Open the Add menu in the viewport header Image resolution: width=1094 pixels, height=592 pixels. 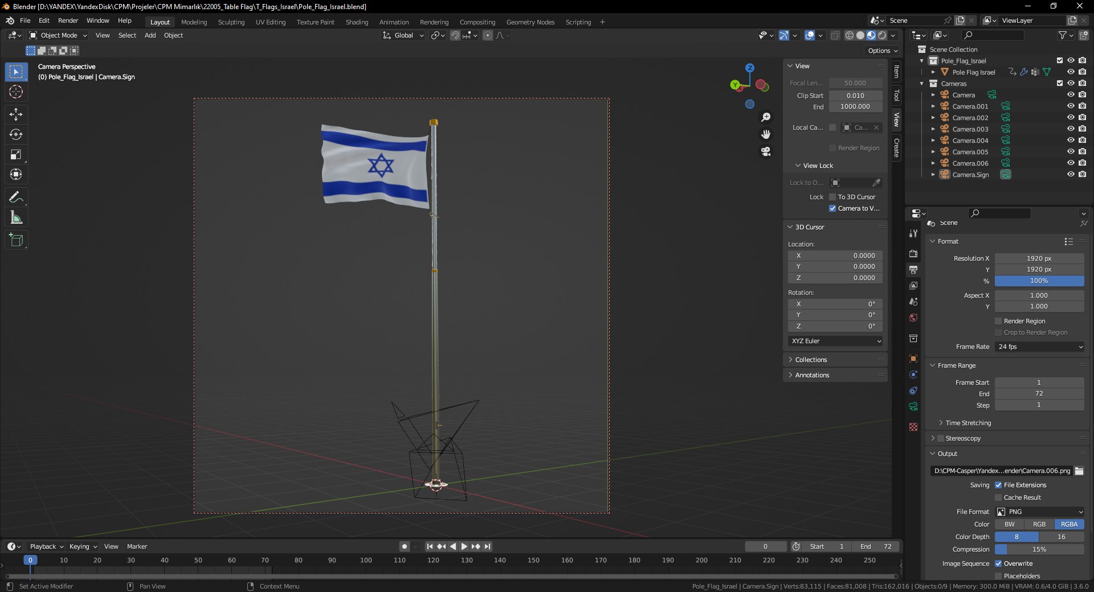click(150, 35)
